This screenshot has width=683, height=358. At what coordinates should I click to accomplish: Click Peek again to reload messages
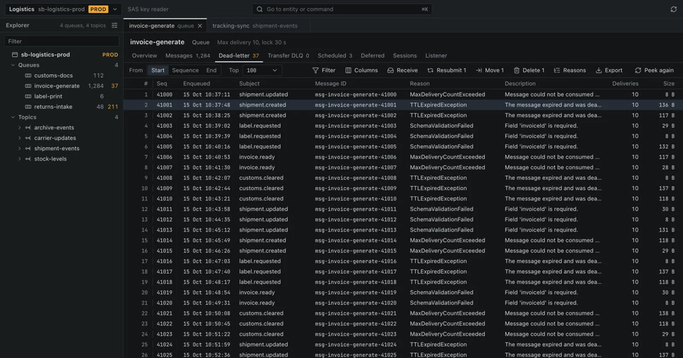pyautogui.click(x=654, y=70)
